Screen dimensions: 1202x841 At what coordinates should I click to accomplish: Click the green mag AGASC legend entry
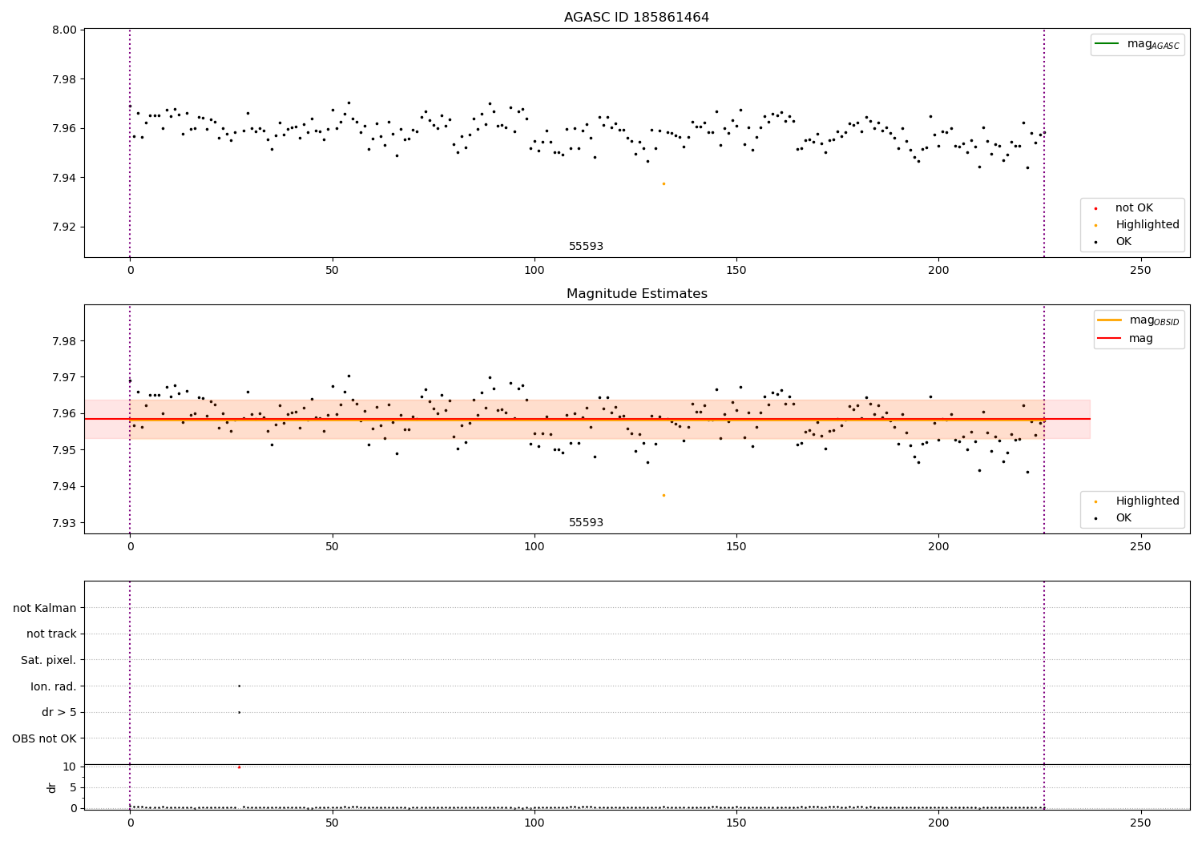click(x=1137, y=44)
